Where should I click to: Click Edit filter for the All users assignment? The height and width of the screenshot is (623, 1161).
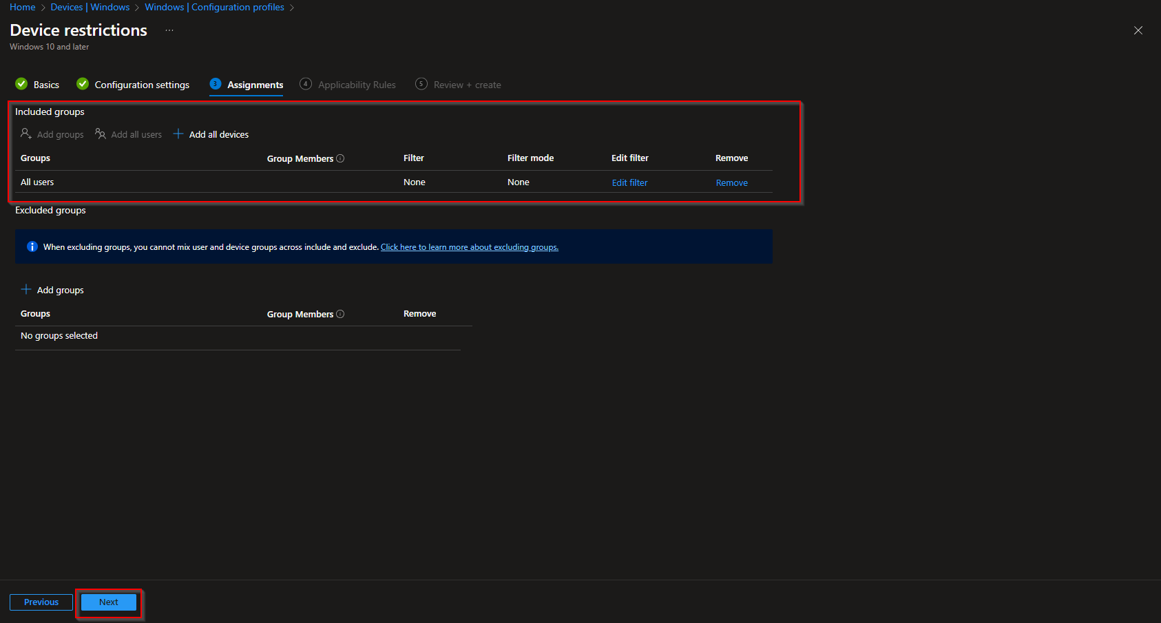tap(629, 182)
